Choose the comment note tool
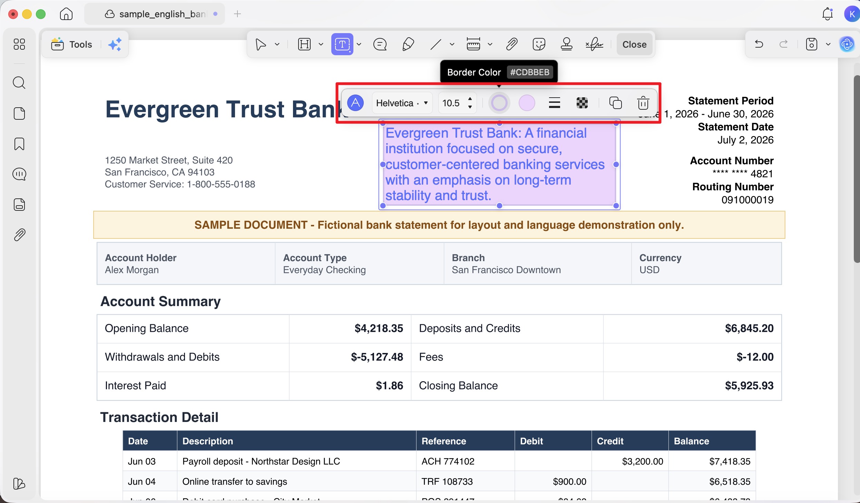The height and width of the screenshot is (503, 860). 380,45
